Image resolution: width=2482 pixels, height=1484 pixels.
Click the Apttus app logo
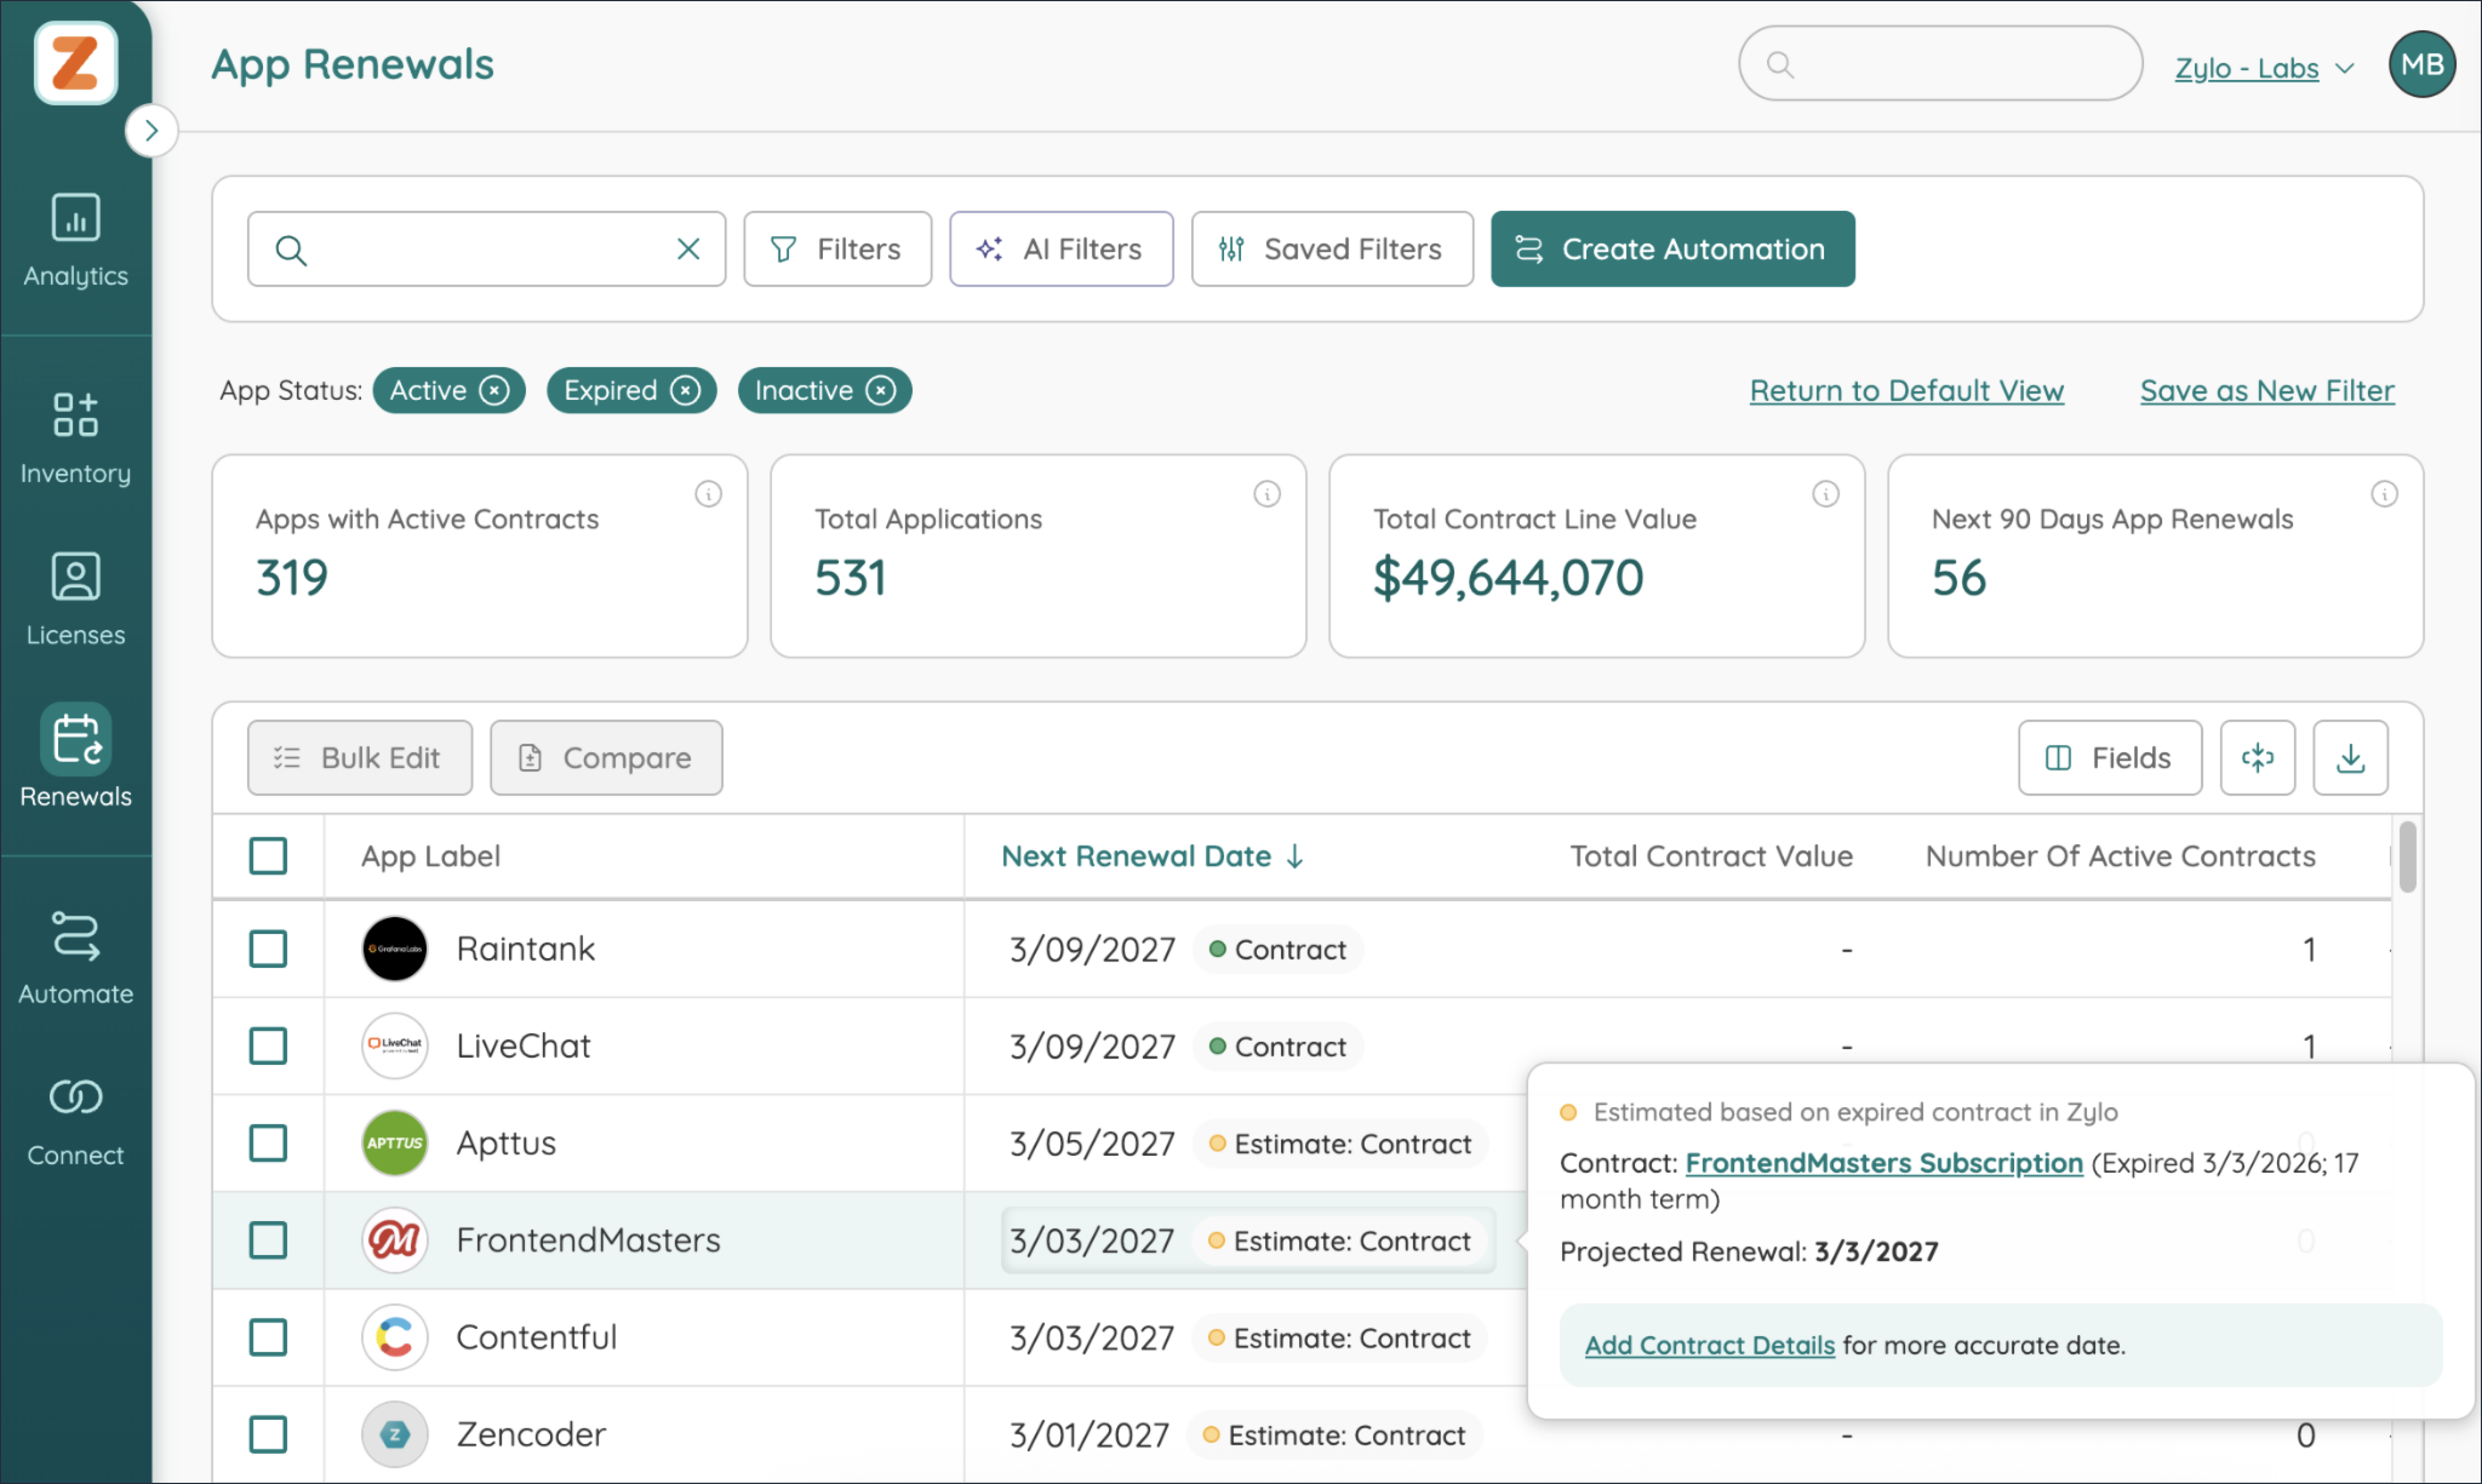(x=395, y=1143)
